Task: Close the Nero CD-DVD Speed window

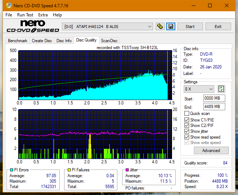Action: (x=227, y=5)
